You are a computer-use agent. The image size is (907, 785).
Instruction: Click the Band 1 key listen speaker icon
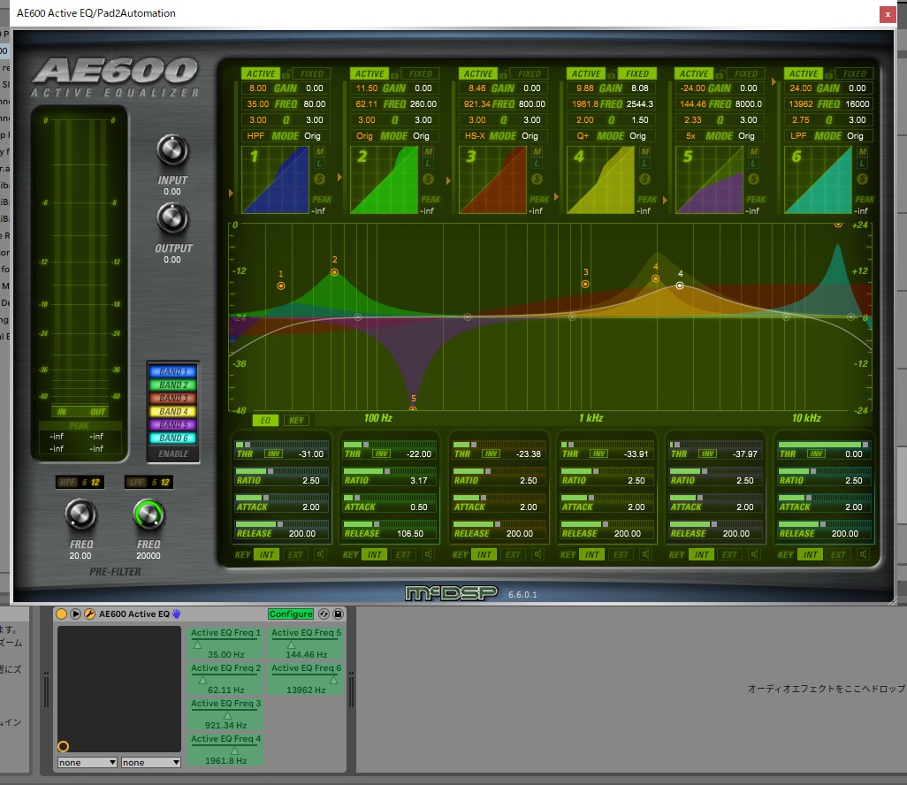coord(320,555)
